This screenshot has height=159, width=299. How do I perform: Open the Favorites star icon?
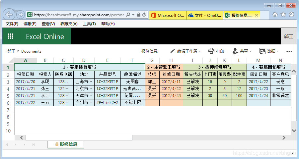tap(283, 15)
